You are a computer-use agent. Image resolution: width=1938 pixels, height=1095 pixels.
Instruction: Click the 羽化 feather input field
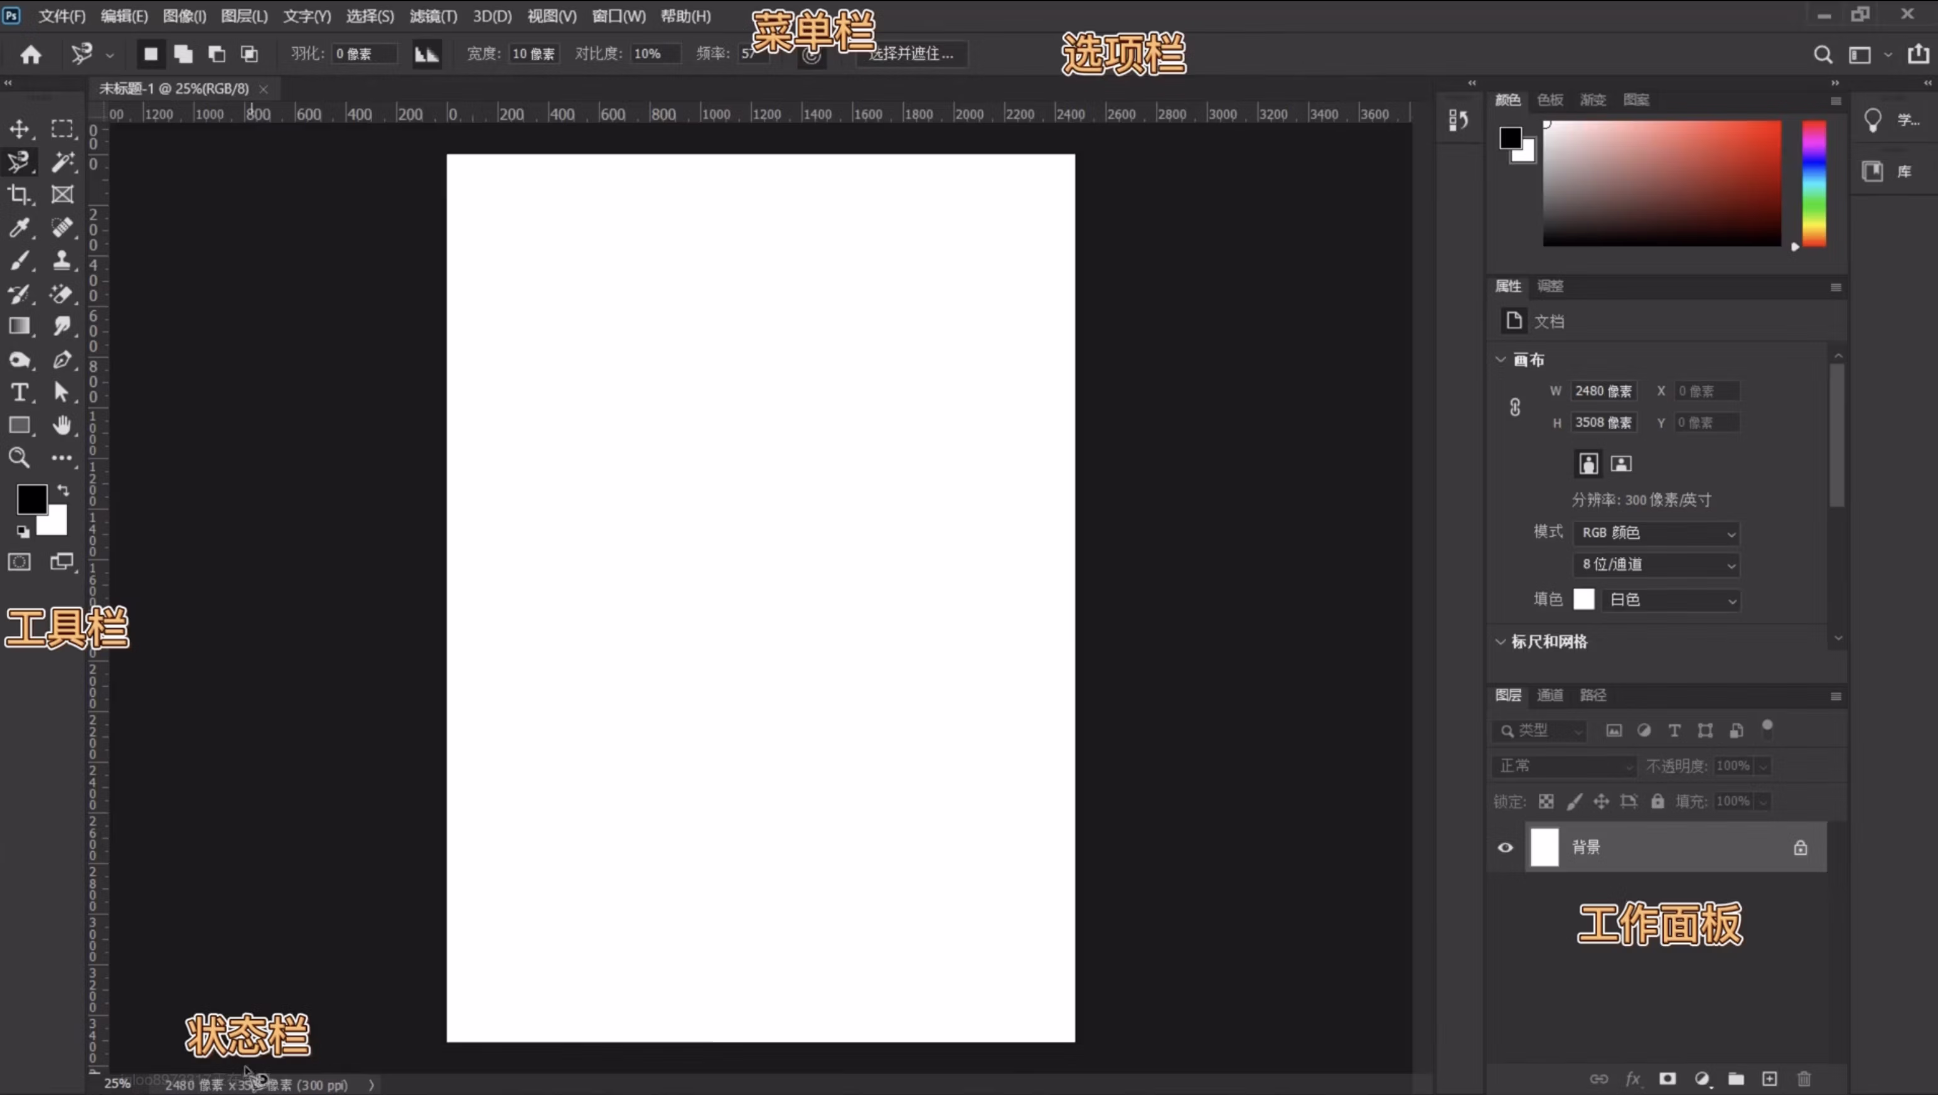363,53
